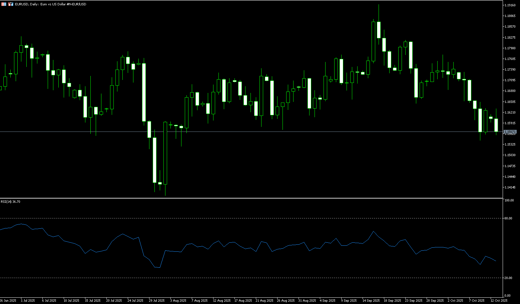This screenshot has height=304, width=520.
Task: Click the 1.19160 price scale label
Action: click(x=510, y=5)
